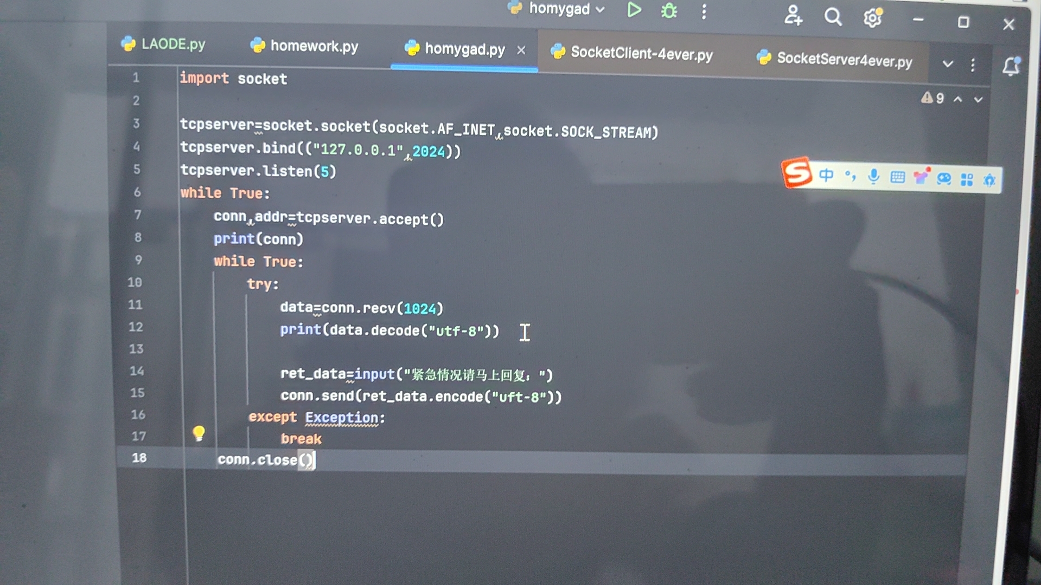This screenshot has height=585, width=1041.
Task: Minimize the IDE window
Action: [x=918, y=20]
